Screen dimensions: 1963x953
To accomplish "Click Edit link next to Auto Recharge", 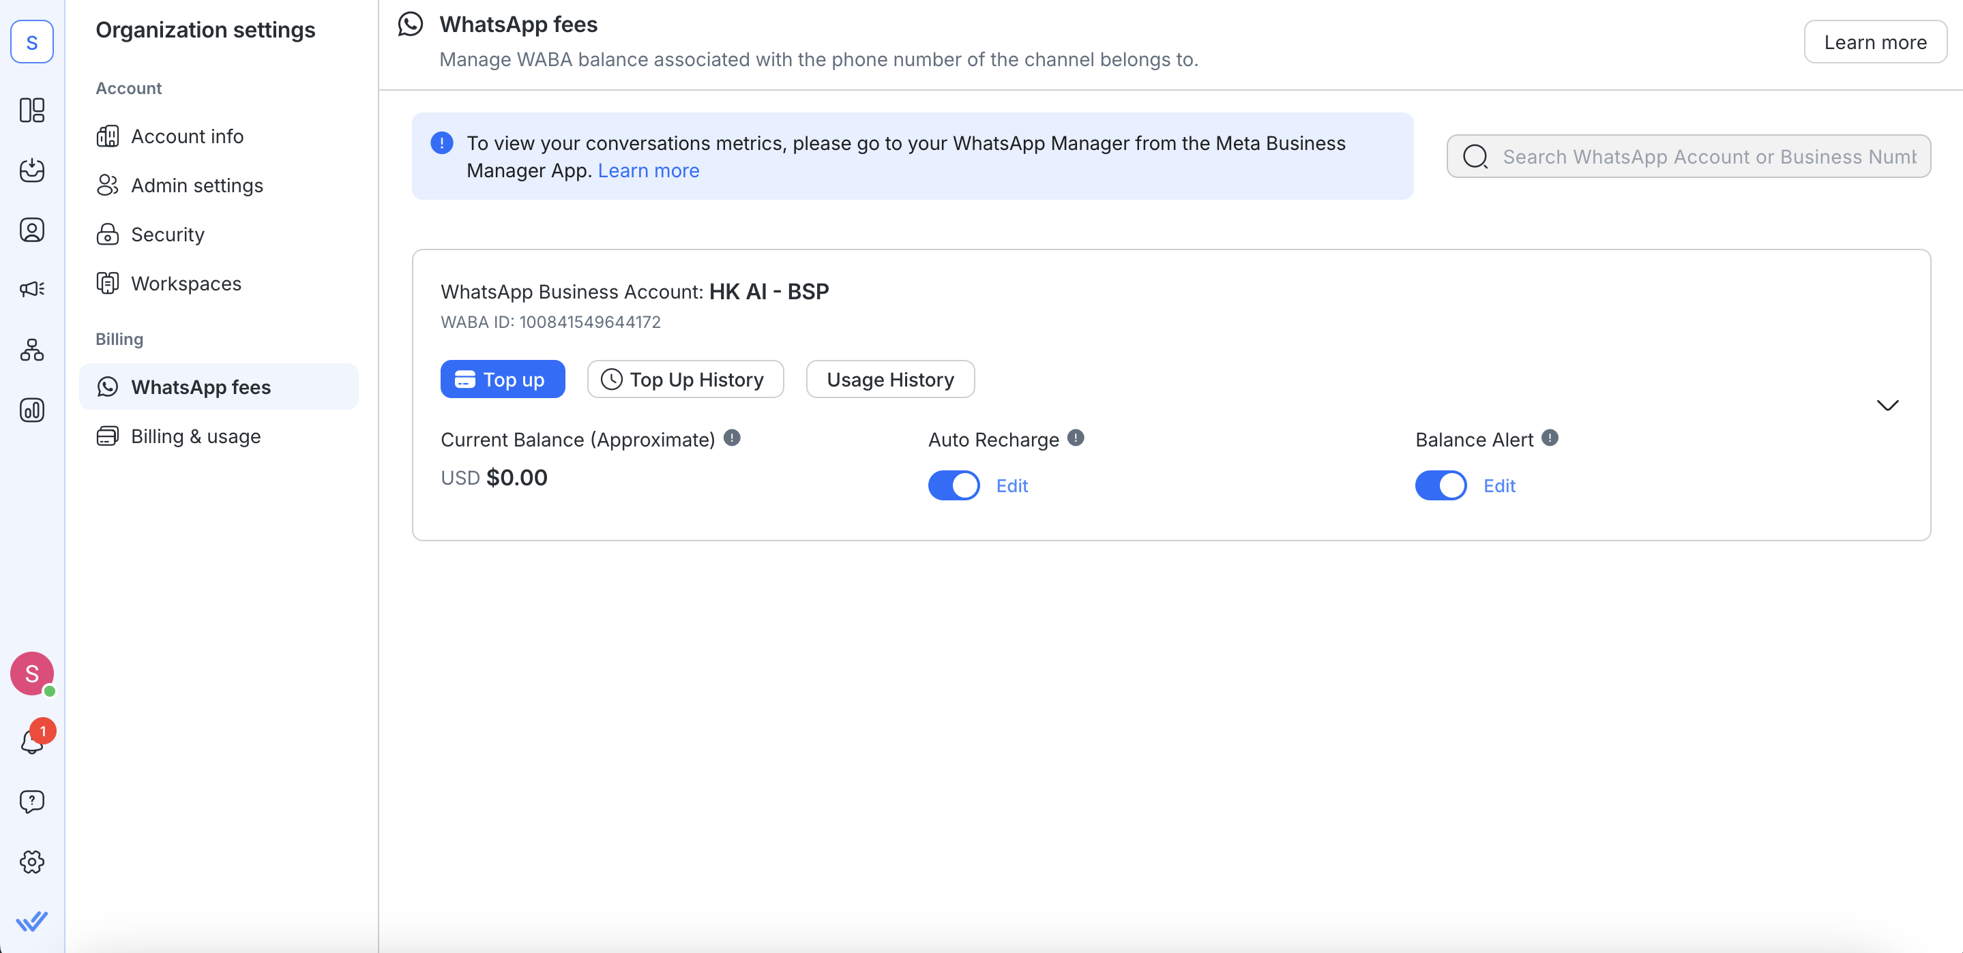I will click(1012, 486).
